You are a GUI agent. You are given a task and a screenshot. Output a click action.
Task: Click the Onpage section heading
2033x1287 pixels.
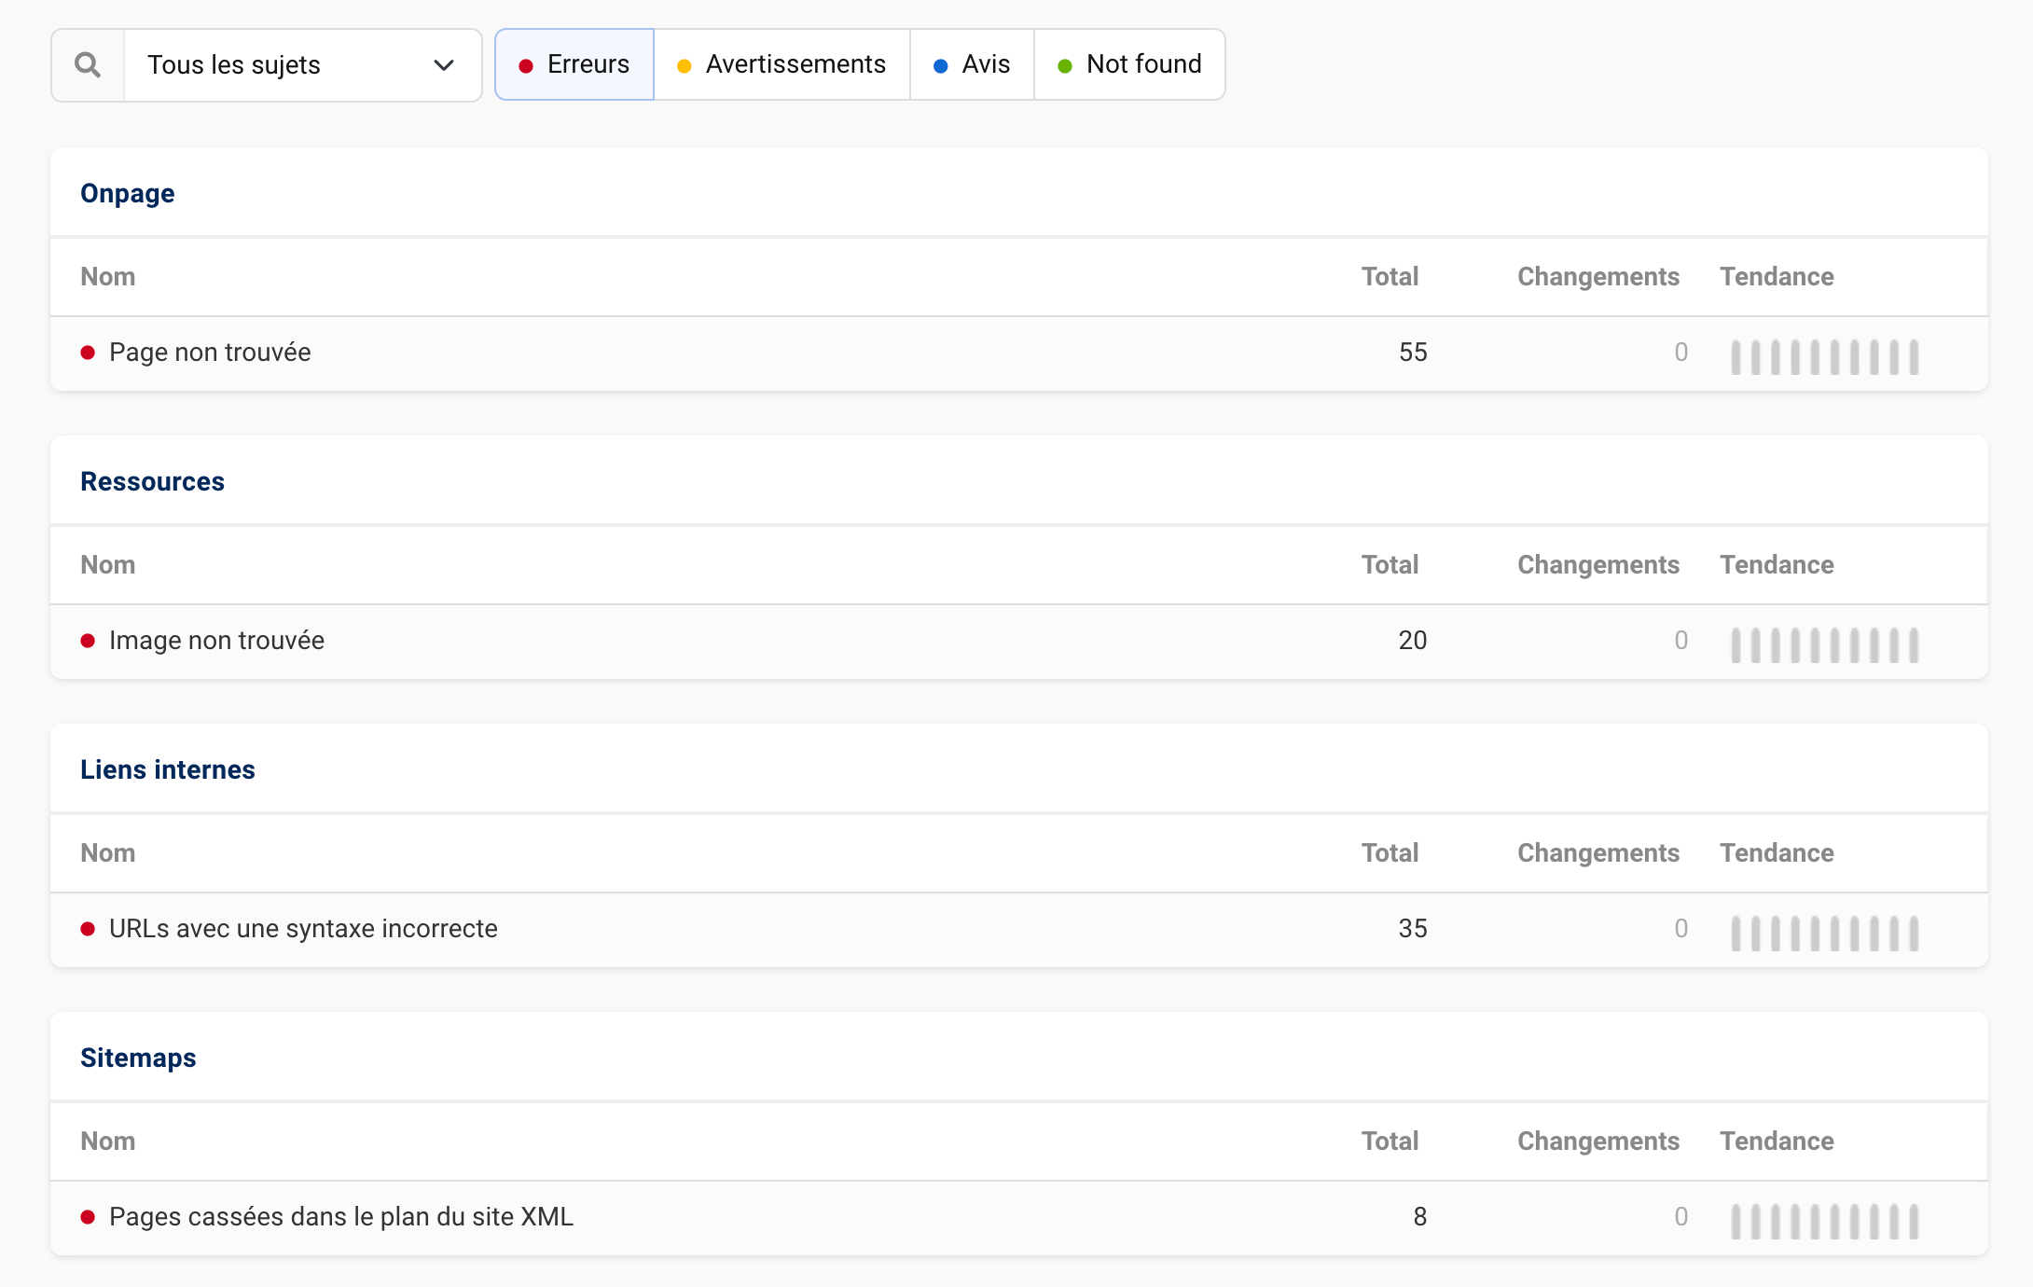[x=128, y=193]
